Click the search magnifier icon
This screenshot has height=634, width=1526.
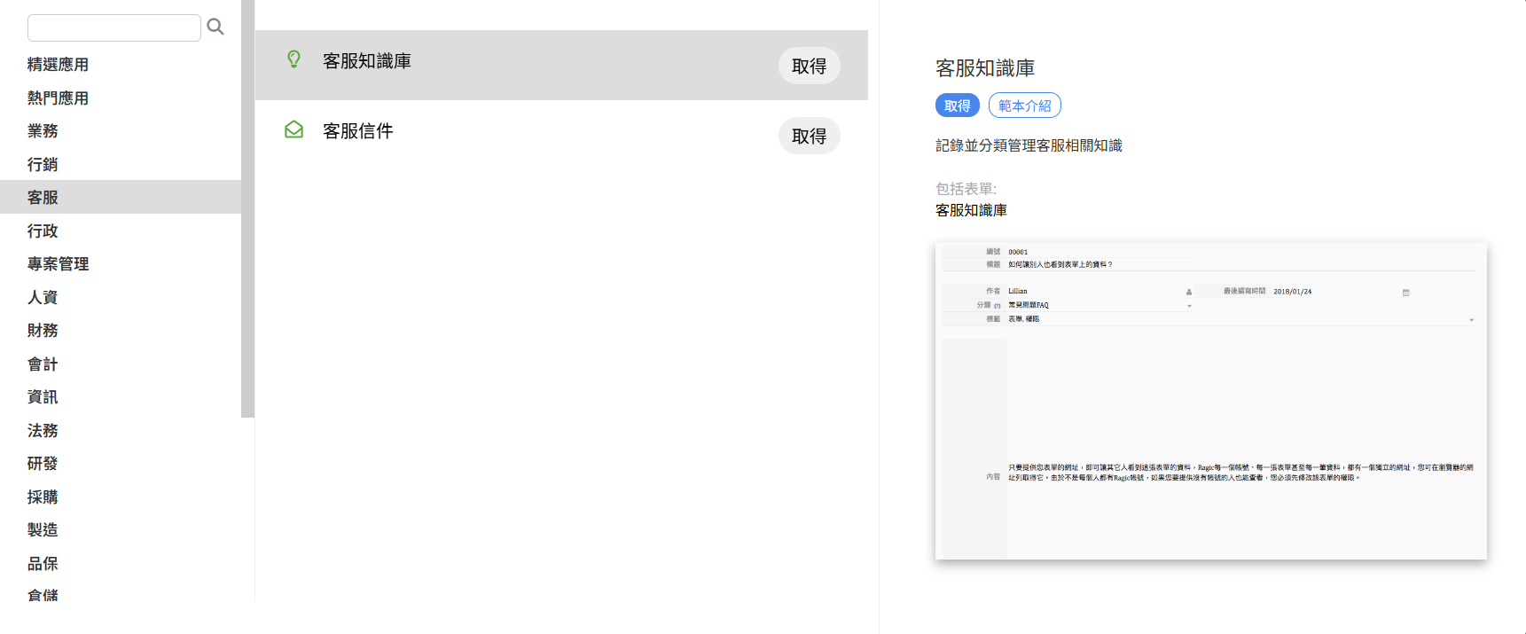pos(215,27)
